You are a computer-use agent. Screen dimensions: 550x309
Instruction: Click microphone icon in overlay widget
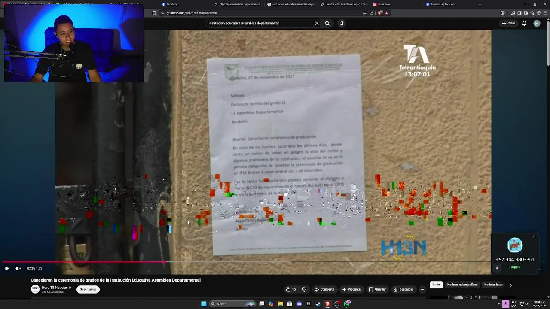[497, 268]
